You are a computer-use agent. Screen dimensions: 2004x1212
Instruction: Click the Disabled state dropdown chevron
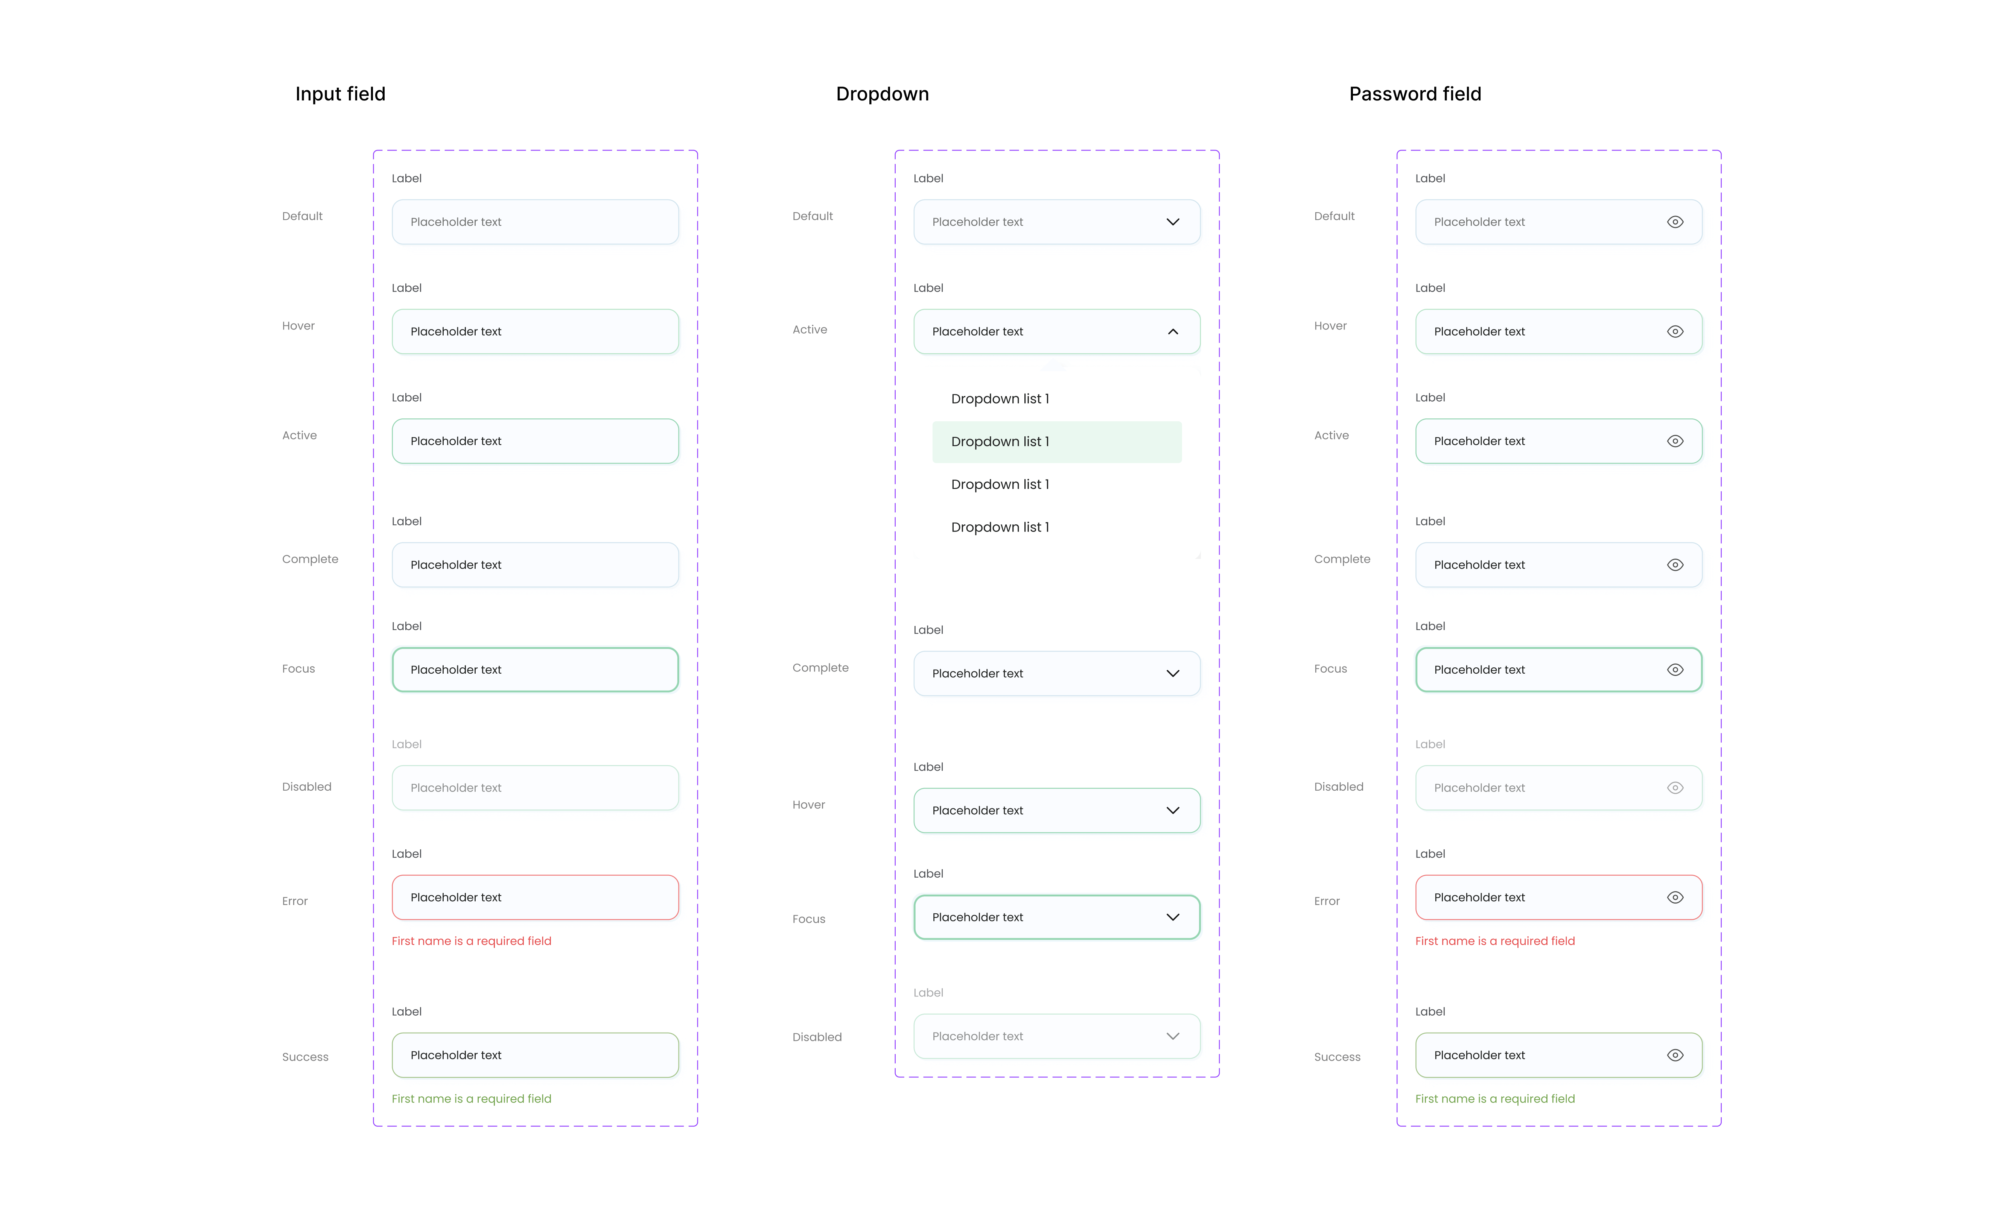[x=1173, y=1036]
